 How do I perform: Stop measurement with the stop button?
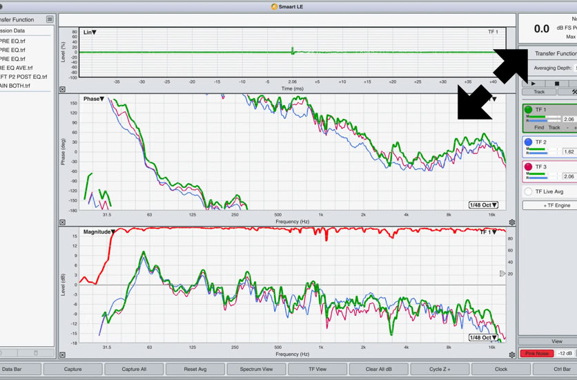click(x=556, y=84)
